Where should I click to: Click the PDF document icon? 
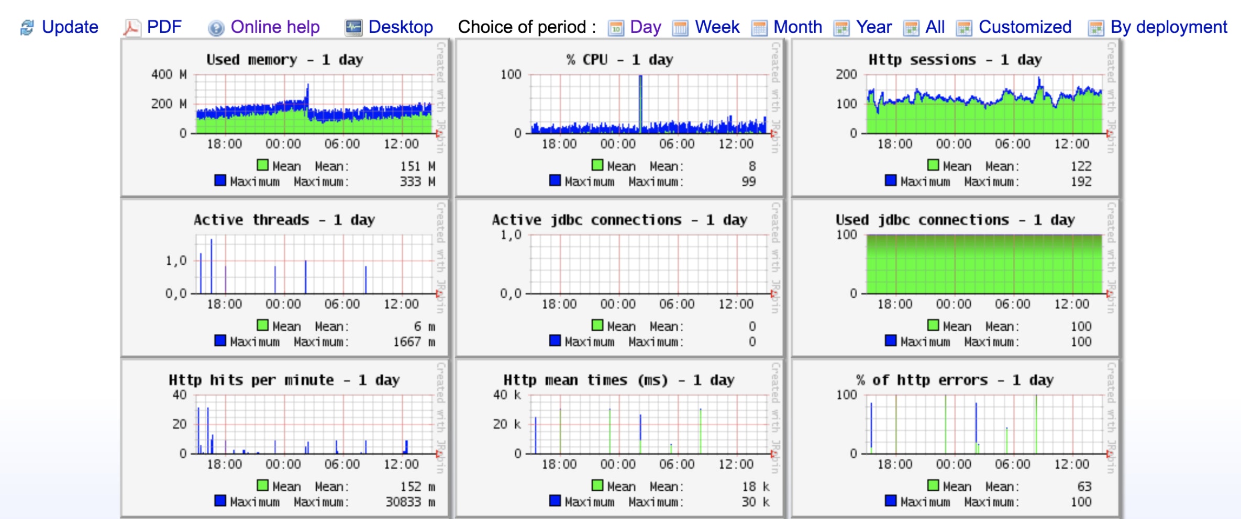coord(131,27)
